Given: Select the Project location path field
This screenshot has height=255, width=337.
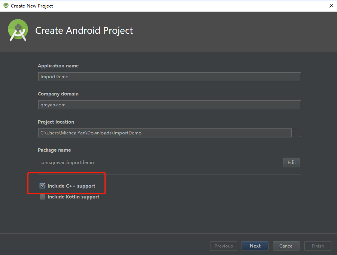Looking at the screenshot, I should [165, 133].
